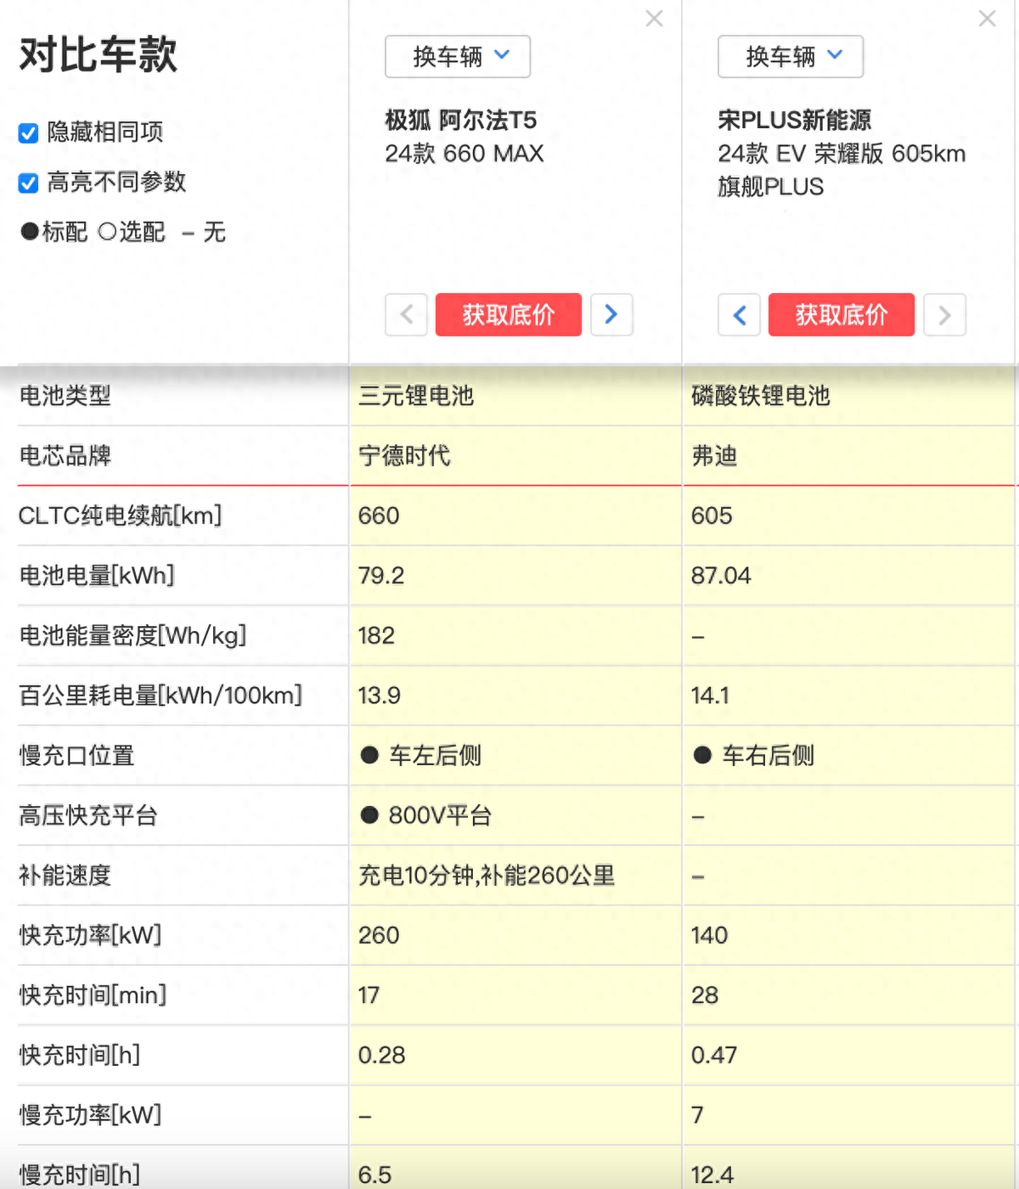Click the 电池类型 row label
Viewport: 1019px width, 1189px height.
point(64,396)
